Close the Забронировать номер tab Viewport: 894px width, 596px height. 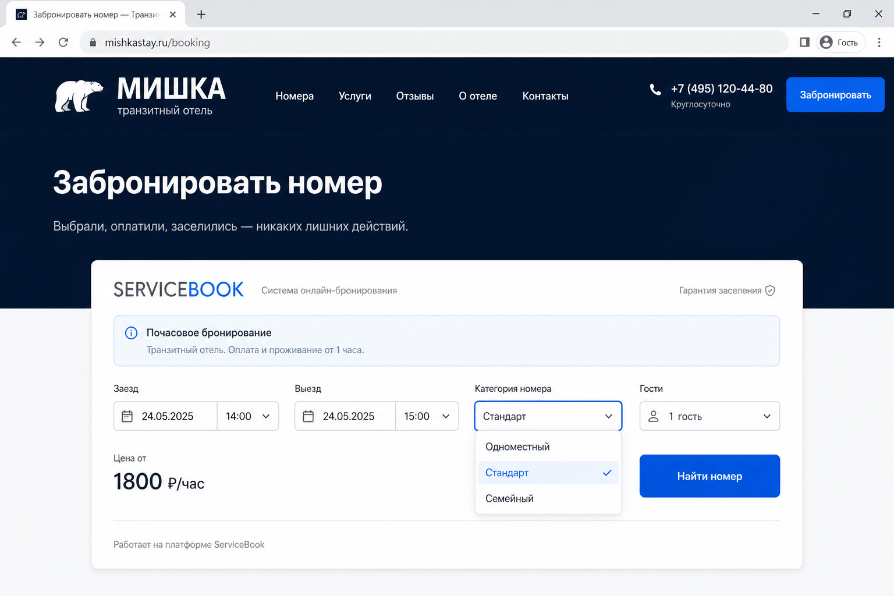pyautogui.click(x=173, y=15)
